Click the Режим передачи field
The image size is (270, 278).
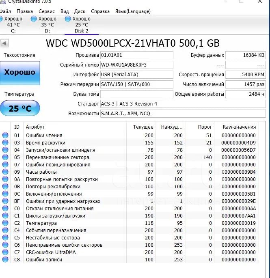137,84
